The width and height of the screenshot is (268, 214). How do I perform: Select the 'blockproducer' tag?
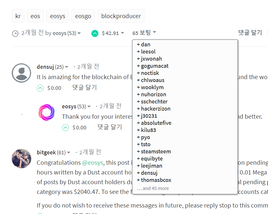(121, 16)
